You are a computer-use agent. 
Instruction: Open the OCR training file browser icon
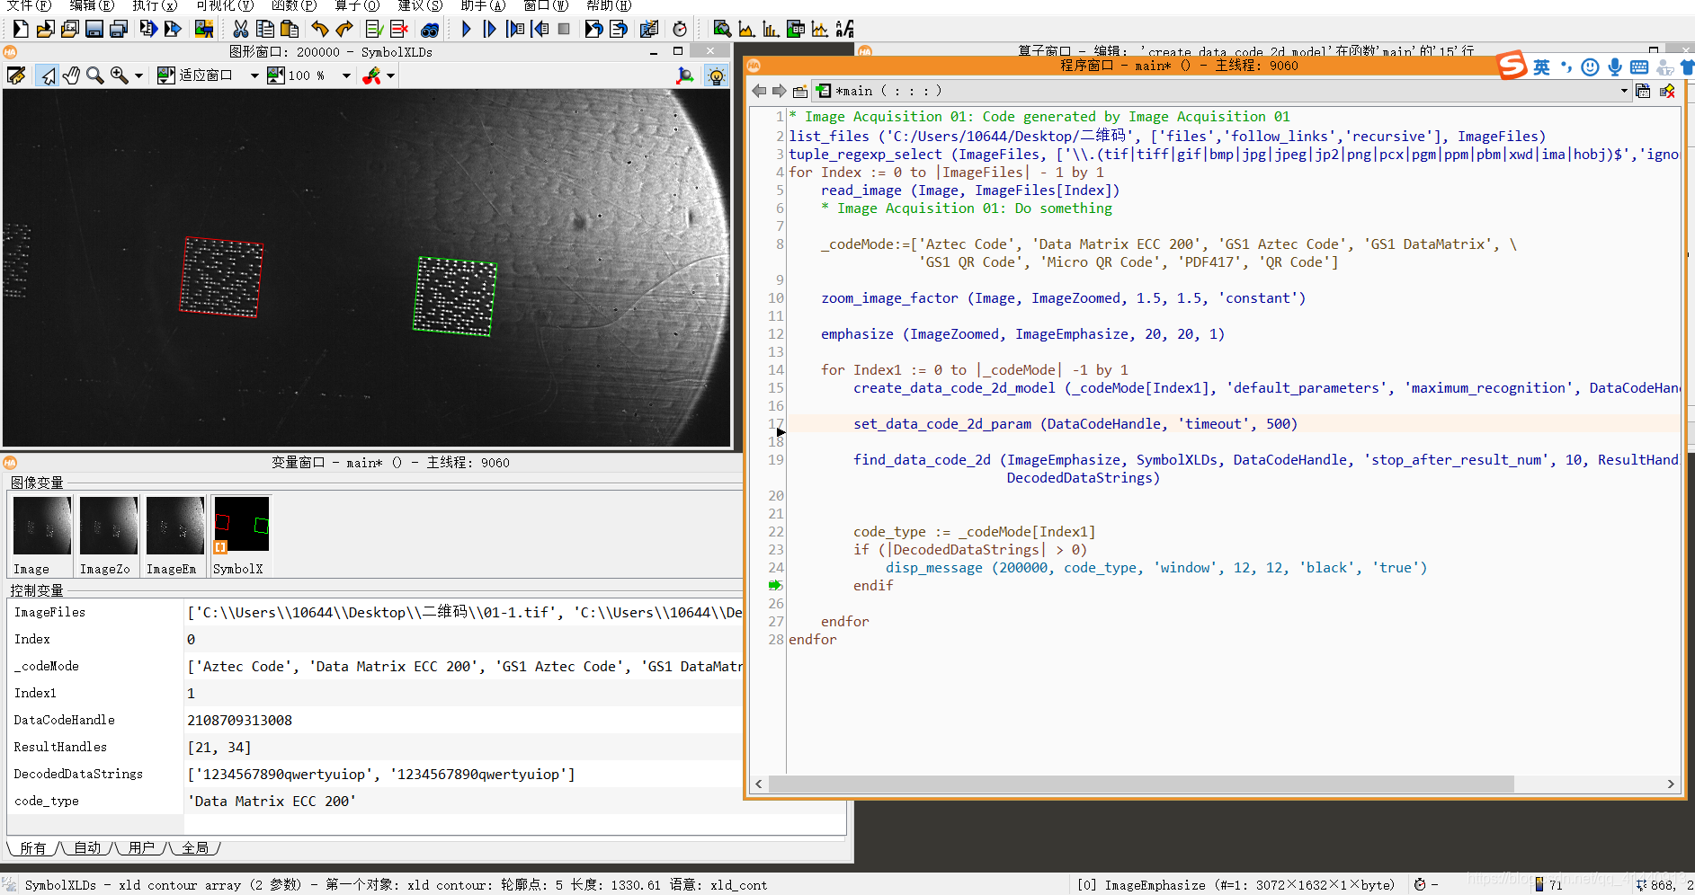coord(843,29)
